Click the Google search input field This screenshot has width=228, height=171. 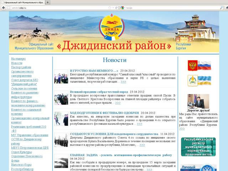(172, 8)
